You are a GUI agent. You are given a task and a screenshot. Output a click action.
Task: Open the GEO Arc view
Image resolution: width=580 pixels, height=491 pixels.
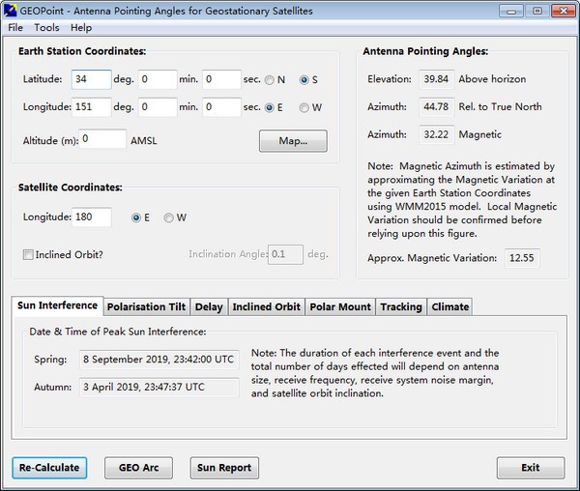pos(138,468)
